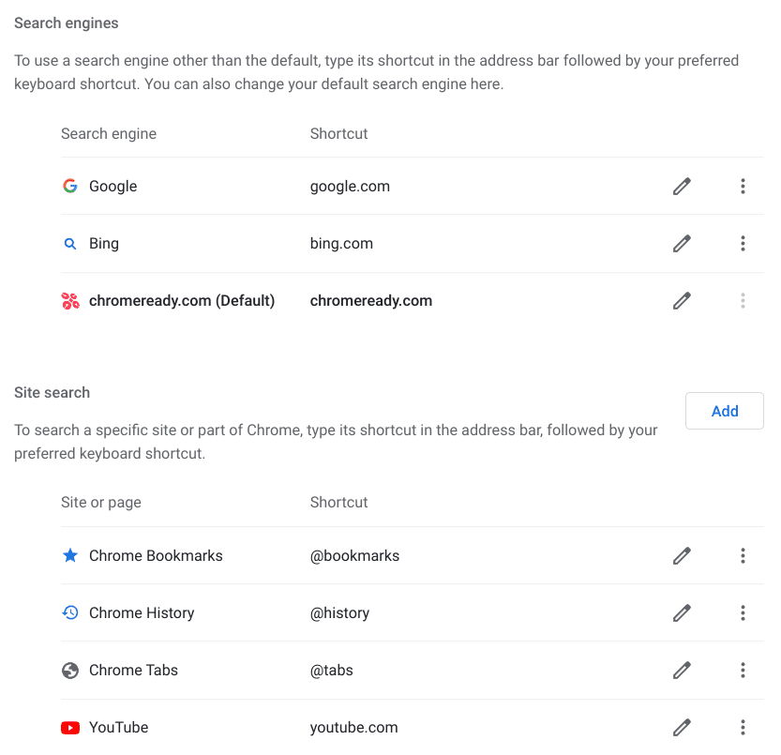The image size is (781, 755).
Task: Open more actions for Chrome Bookmarks
Action: pos(743,555)
